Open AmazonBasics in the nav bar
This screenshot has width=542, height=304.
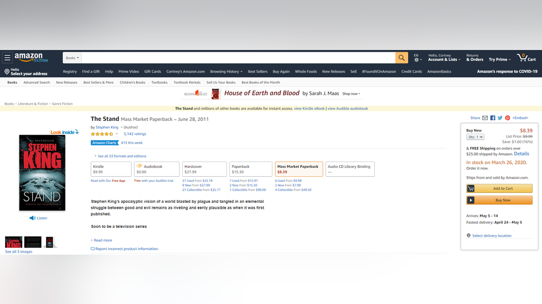(x=439, y=71)
